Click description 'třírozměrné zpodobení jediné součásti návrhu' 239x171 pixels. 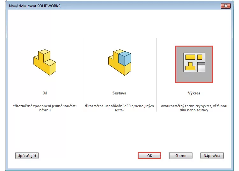point(45,108)
